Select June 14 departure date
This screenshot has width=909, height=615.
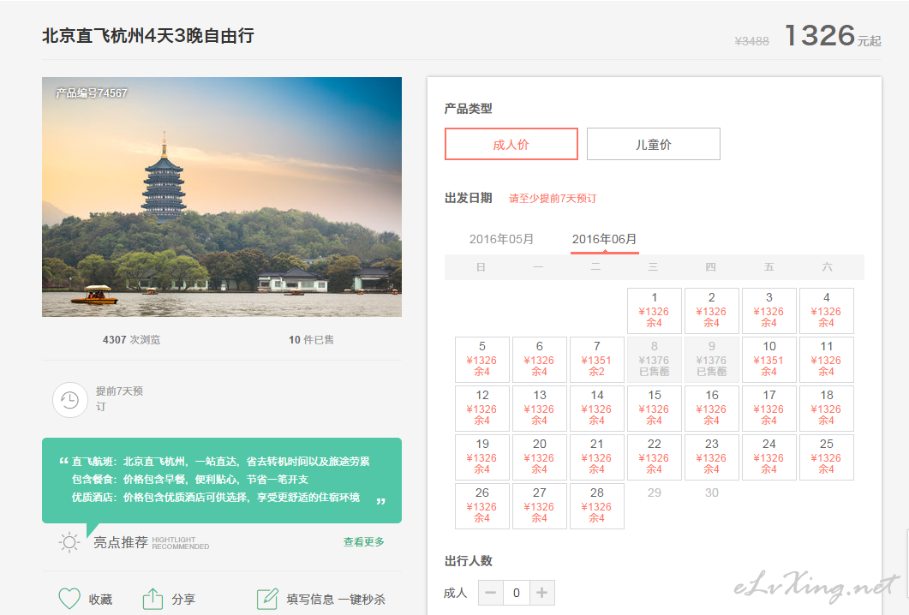pyautogui.click(x=596, y=408)
